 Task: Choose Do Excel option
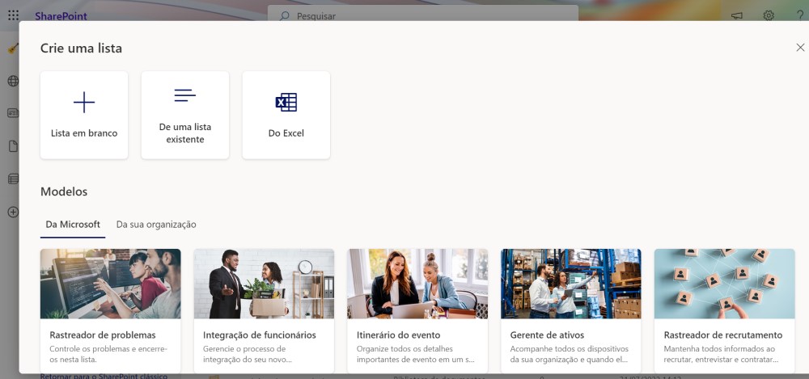tap(286, 115)
